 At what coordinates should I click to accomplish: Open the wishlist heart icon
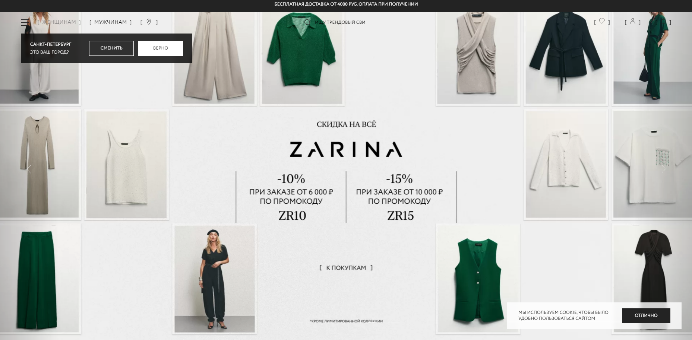(x=602, y=21)
